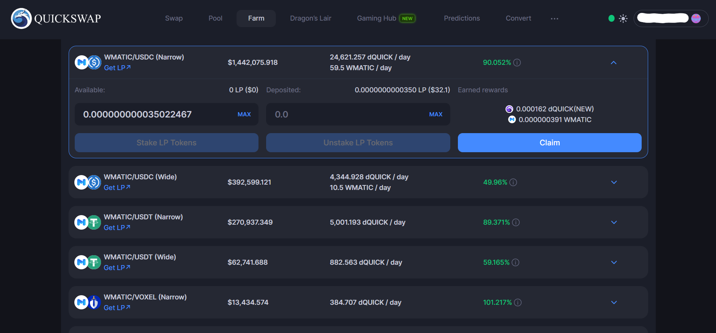Screen dimensions: 716x333
Task: Expand the WMATIC/USDC (Wide) farm row
Action: pyautogui.click(x=614, y=182)
